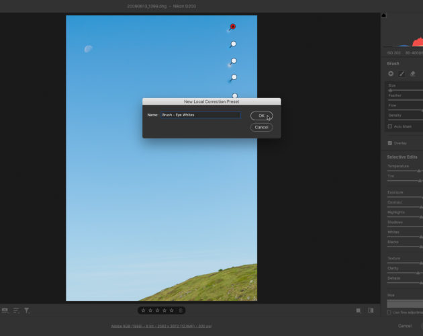The width and height of the screenshot is (423, 336).
Task: Click the Texture slider
Action: coord(405,263)
